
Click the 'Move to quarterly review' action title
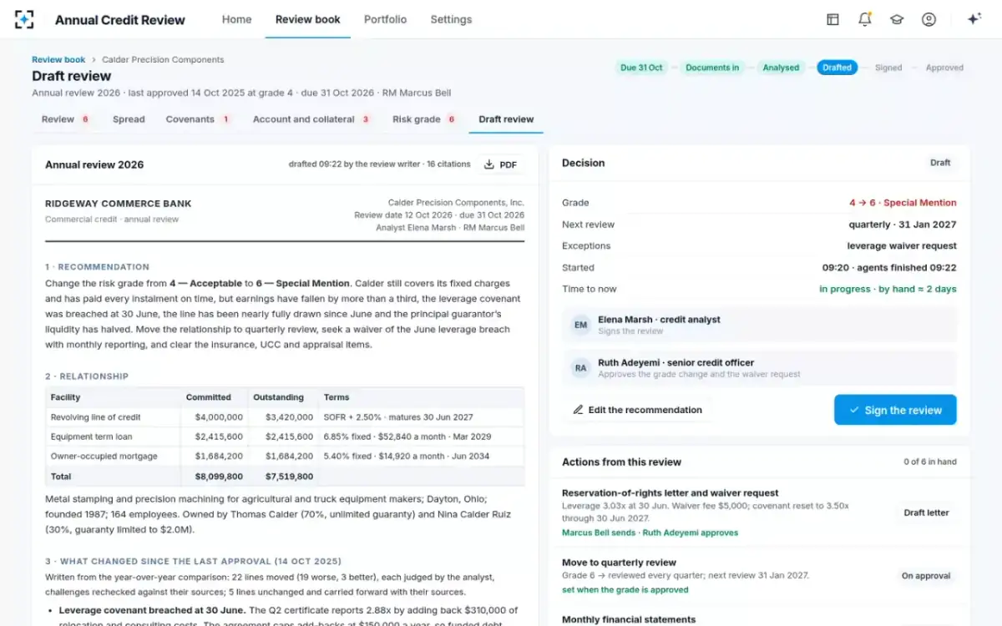619,563
